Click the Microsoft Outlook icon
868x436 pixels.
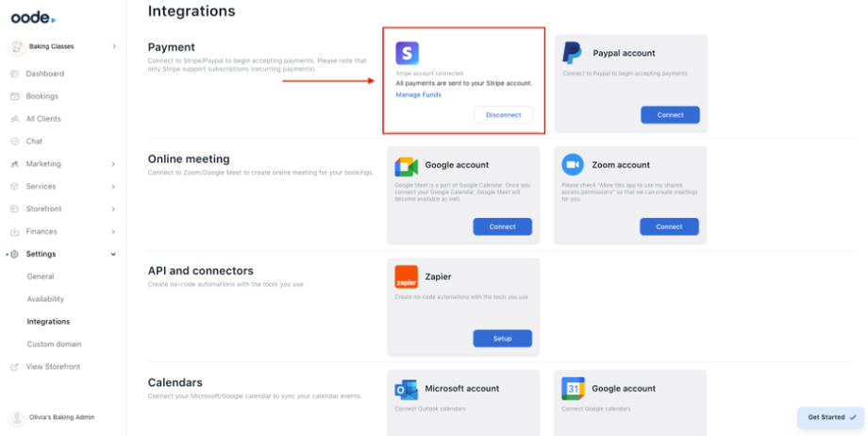tap(407, 389)
